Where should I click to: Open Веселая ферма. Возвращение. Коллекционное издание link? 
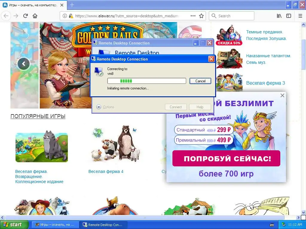pos(39,177)
